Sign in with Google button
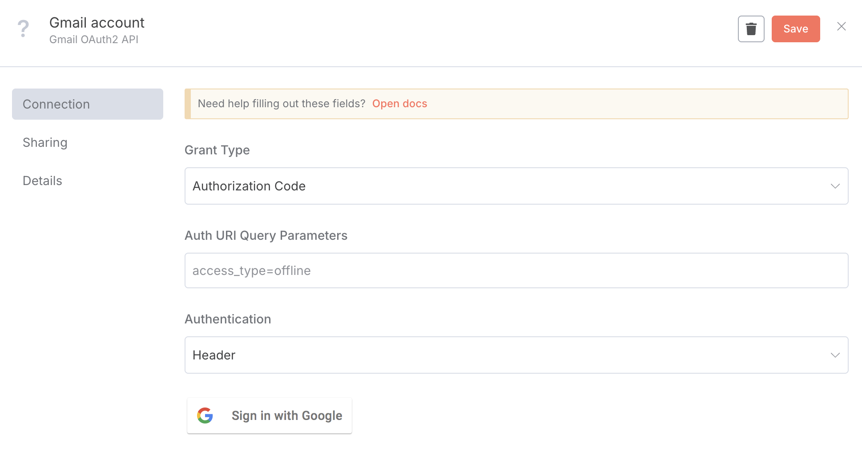The image size is (862, 468). pos(270,416)
